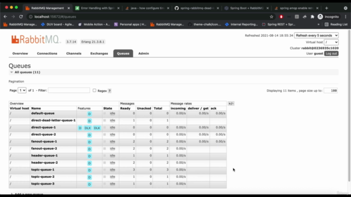
Task: Click the DLX badge of direct-queue-1
Action: pyautogui.click(x=88, y=128)
